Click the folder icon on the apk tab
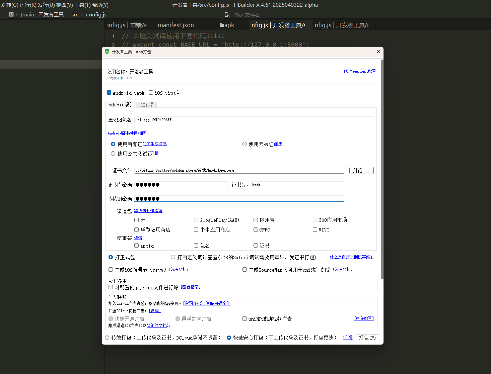 tap(221, 25)
